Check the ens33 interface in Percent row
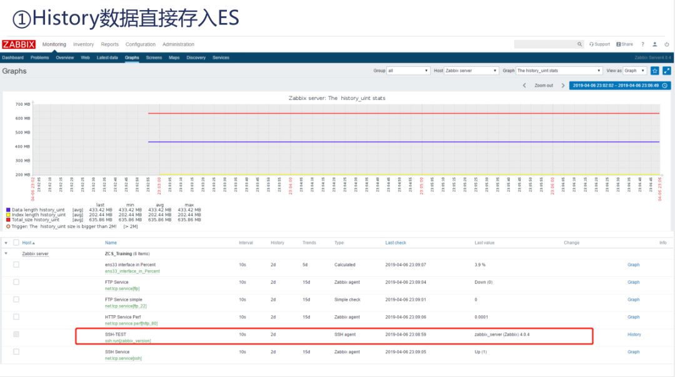 click(16, 264)
